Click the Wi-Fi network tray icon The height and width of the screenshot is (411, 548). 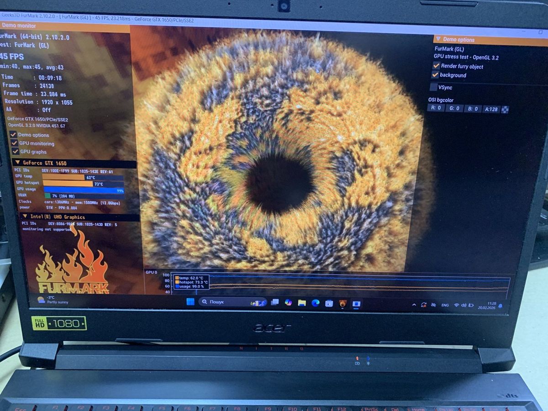coord(456,305)
